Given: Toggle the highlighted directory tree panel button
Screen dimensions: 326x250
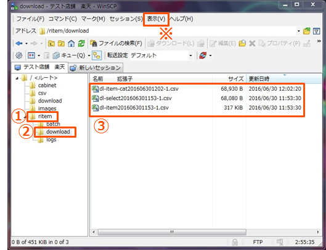Looking at the screenshot, I should [97, 56].
